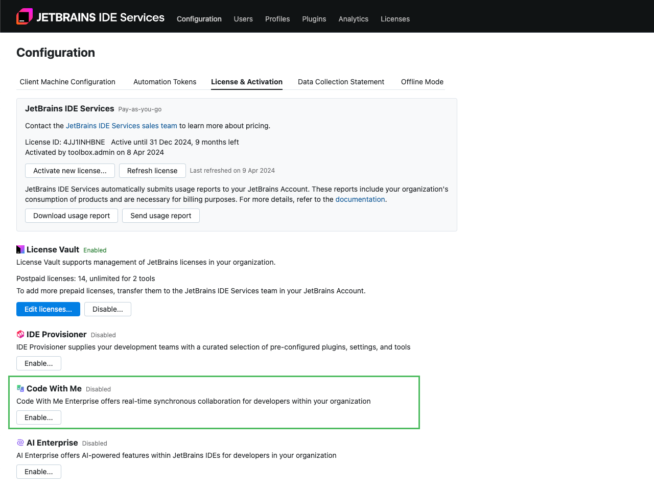
Task: Open the Data Collection Statement tab
Action: click(x=341, y=82)
